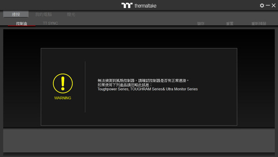Image resolution: width=278 pixels, height=157 pixels.
Task: Open the settings gear icon
Action: pos(262,5)
